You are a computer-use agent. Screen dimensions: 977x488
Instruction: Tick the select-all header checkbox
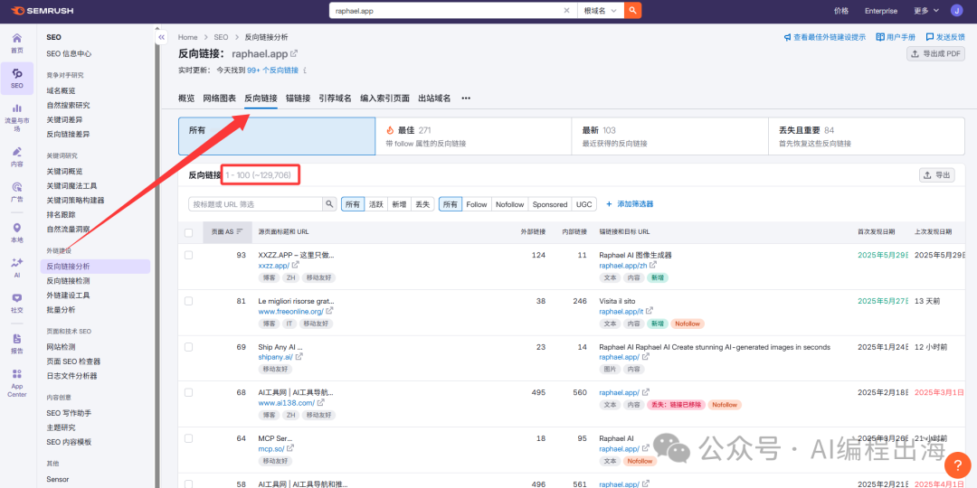pos(188,232)
